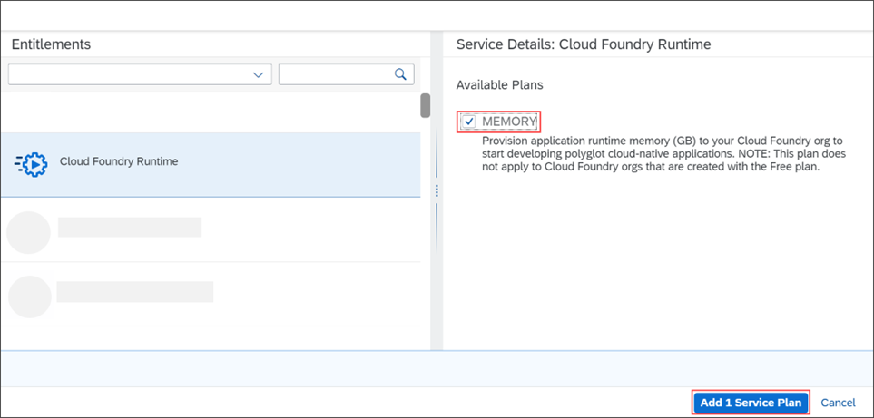
Task: Expand the entitlements filter dropdown arrow
Action: click(259, 75)
